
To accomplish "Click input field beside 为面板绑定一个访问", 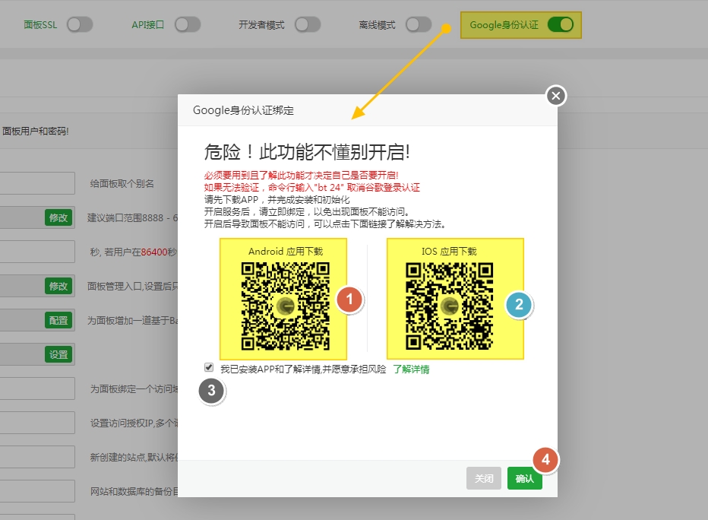I will click(37, 388).
